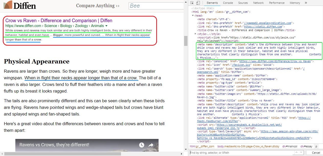
Task: Switch to the Network tab
Action: click(258, 3)
